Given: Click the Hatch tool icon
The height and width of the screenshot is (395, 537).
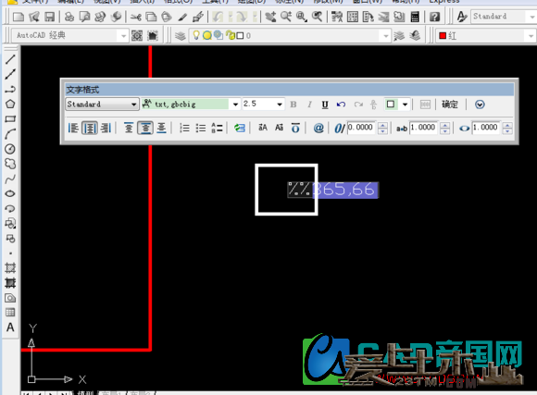Looking at the screenshot, I should point(10,267).
